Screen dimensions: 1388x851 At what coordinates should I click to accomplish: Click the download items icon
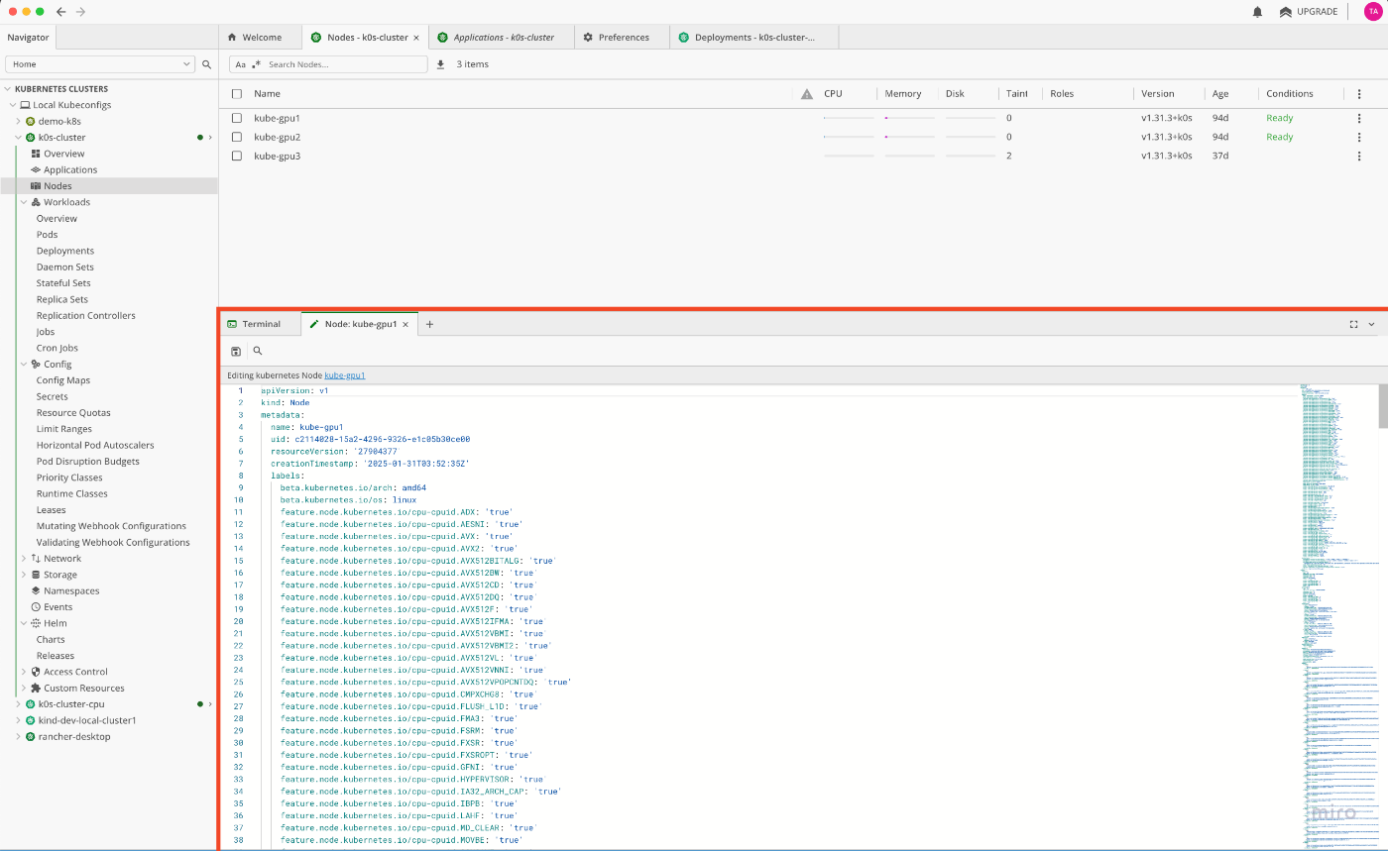440,64
